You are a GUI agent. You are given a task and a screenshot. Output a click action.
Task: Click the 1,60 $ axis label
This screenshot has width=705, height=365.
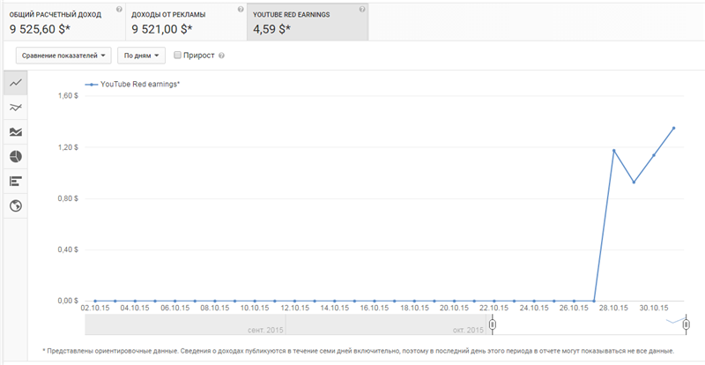[69, 96]
